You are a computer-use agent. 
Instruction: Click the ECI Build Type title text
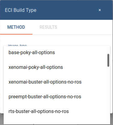coord(21,10)
